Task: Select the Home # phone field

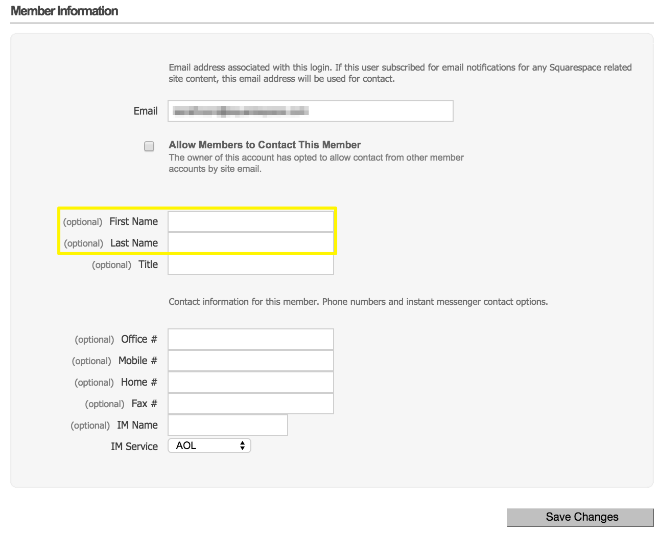Action: click(250, 382)
